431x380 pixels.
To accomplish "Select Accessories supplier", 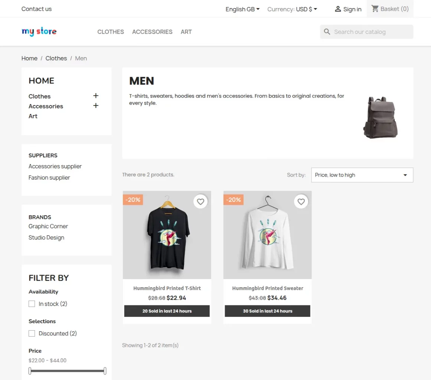I will [x=55, y=166].
